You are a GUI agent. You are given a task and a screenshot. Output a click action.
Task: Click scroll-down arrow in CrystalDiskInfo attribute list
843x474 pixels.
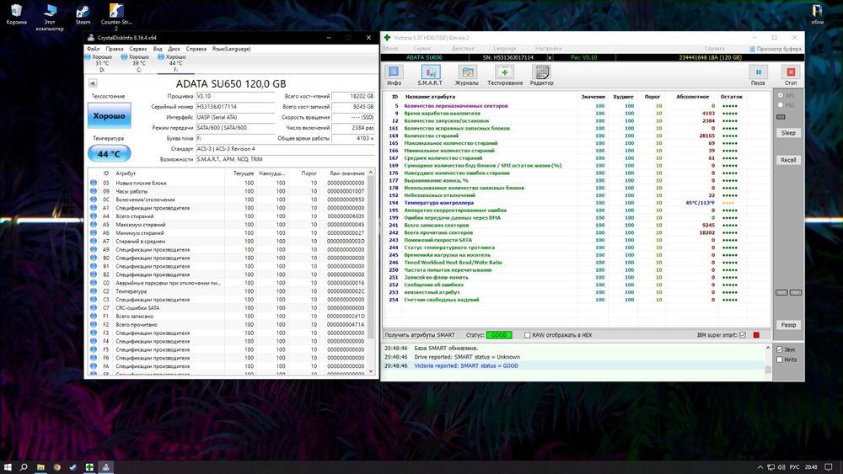pyautogui.click(x=370, y=371)
